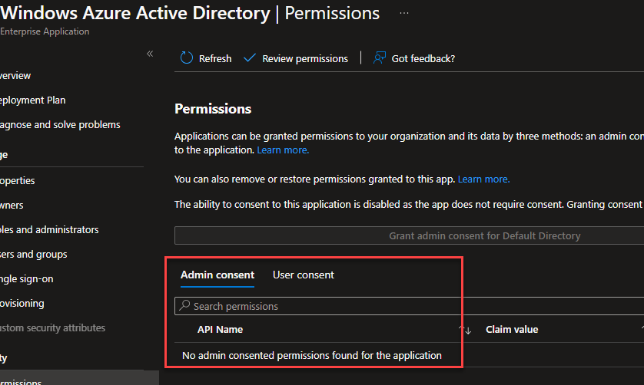Click 'No admin consented permissions found' message

click(312, 356)
